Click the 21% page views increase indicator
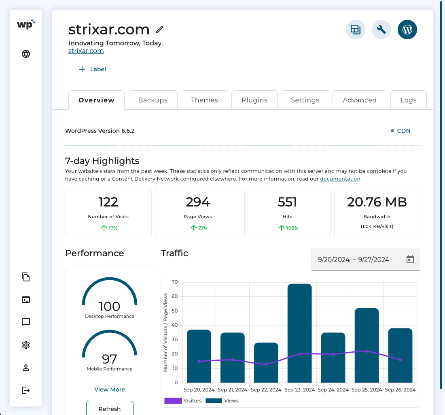The image size is (445, 415). 199,228
